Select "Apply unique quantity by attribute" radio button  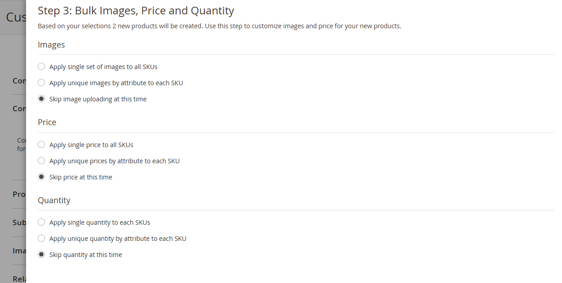click(x=41, y=239)
